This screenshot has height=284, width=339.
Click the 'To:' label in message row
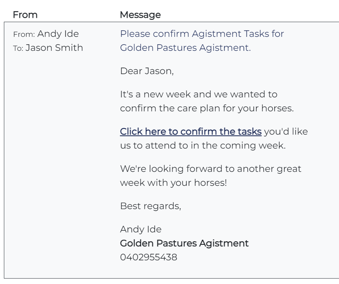pos(18,48)
